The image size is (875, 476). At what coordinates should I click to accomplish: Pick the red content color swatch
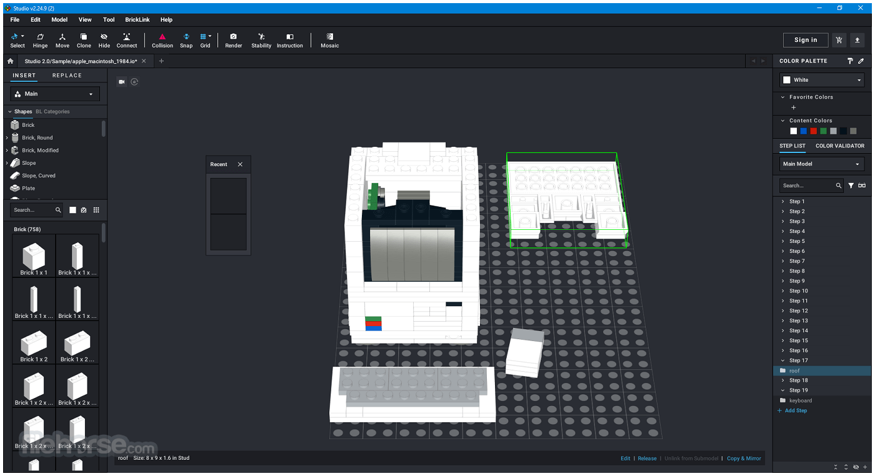814,131
